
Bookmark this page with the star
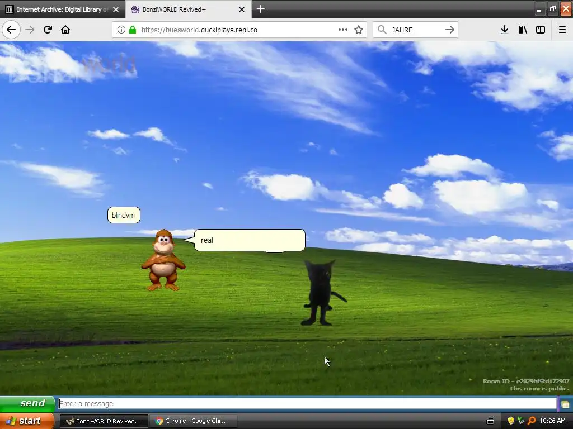359,30
